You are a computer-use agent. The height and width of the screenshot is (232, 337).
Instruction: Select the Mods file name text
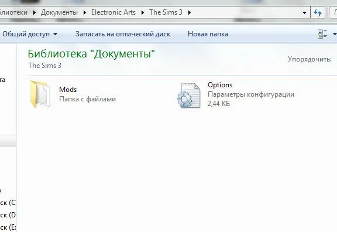point(68,90)
